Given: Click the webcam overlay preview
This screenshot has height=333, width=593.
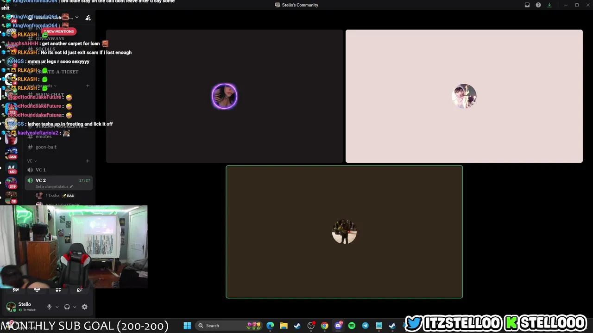Looking at the screenshot, I should click(74, 247).
